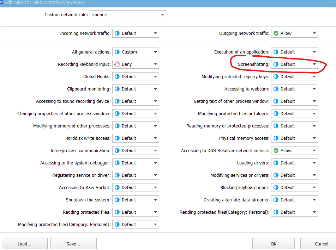Click the blue Default icon for Blocking keyboard input
This screenshot has height=250, width=336.
click(x=276, y=188)
